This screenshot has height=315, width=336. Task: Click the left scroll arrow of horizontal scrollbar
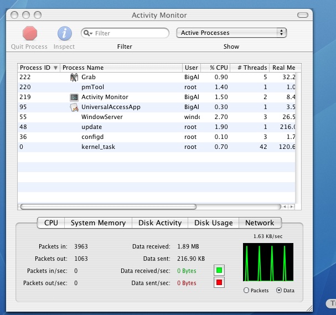pos(285,206)
